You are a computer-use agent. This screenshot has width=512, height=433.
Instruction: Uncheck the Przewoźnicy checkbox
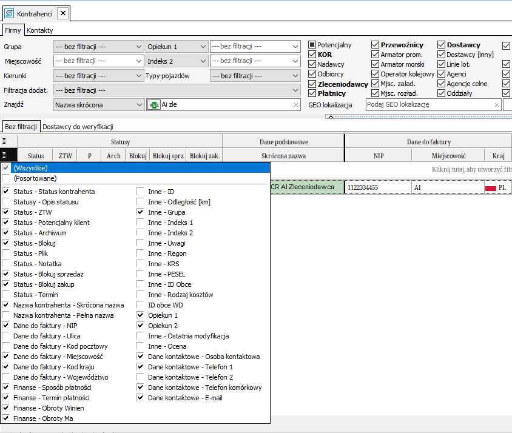click(x=376, y=45)
